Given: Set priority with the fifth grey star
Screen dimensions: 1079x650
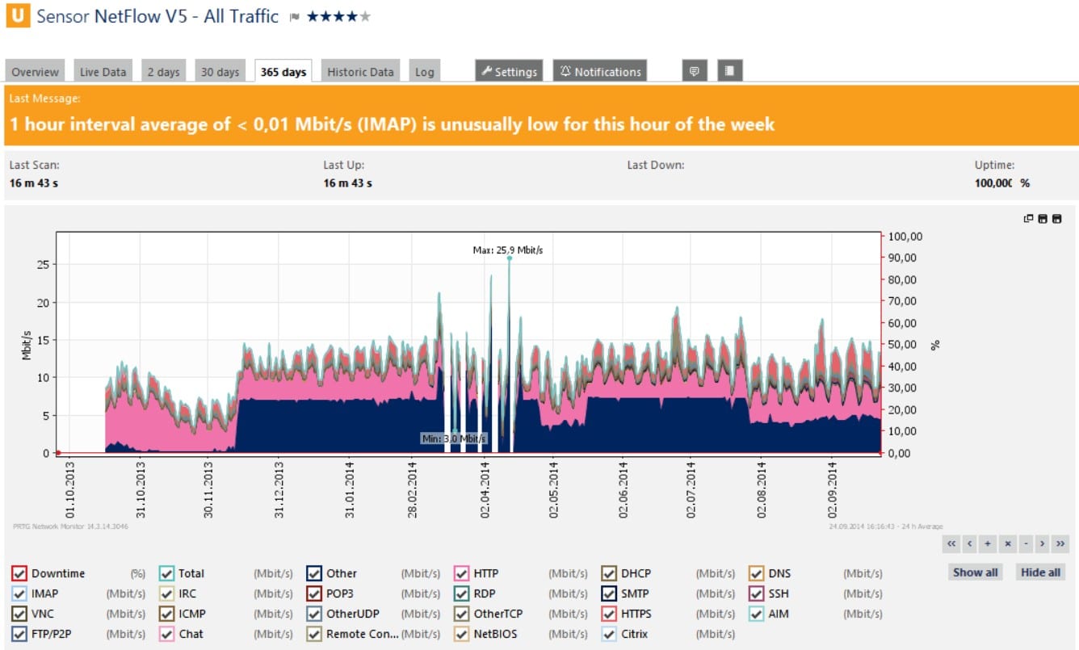Looking at the screenshot, I should 365,16.
